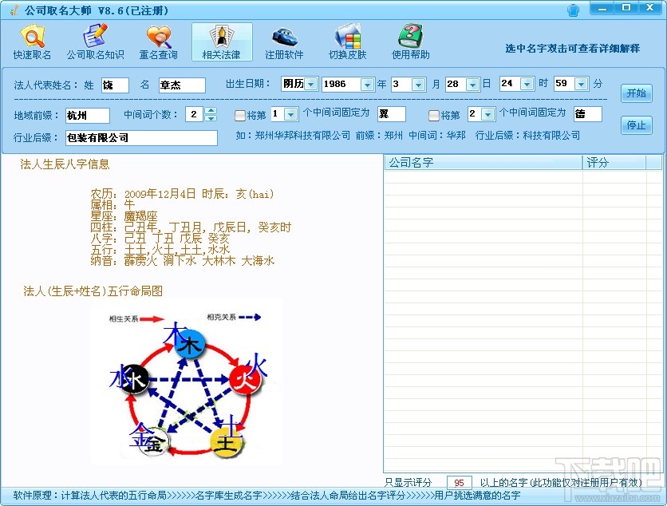Click the 农历: 2009年12月4日 line

182,194
